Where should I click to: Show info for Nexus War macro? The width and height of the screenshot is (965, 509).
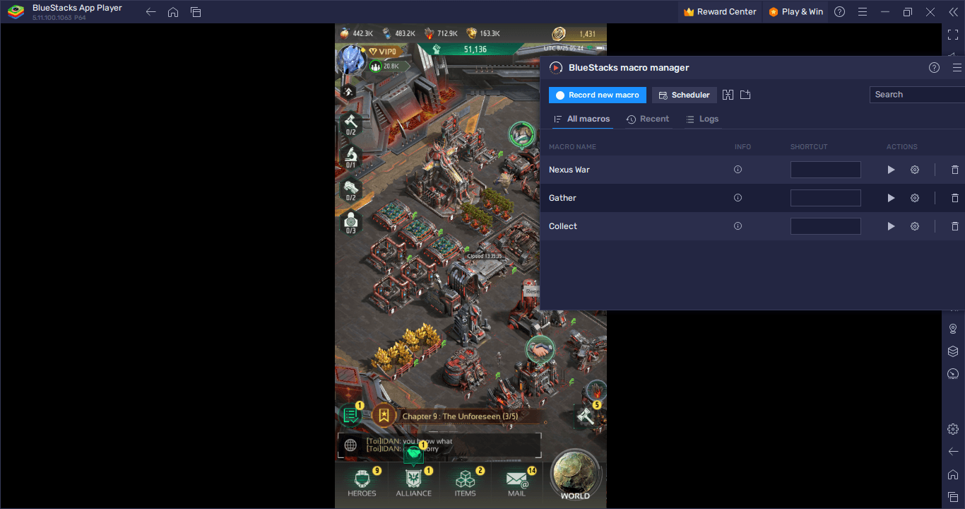point(738,170)
